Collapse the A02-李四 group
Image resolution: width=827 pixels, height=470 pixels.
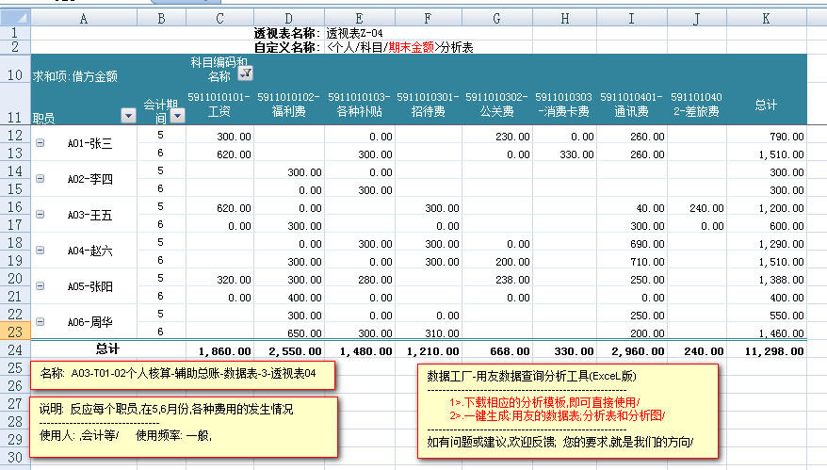tap(40, 179)
